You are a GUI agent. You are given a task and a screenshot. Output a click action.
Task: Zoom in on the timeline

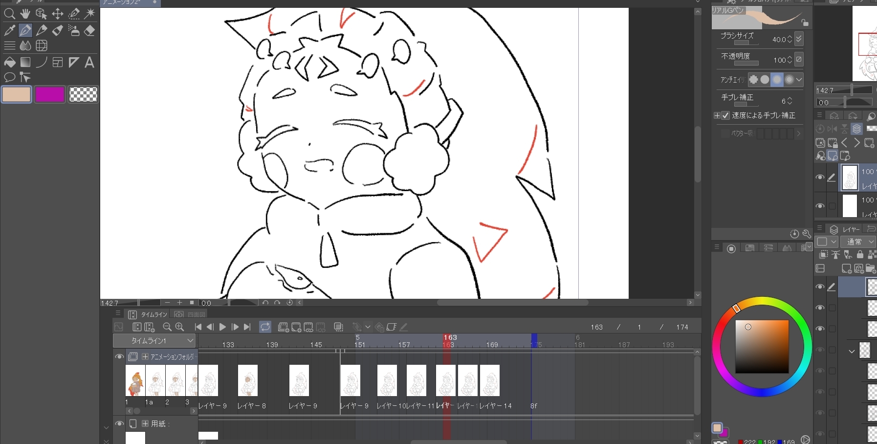179,327
